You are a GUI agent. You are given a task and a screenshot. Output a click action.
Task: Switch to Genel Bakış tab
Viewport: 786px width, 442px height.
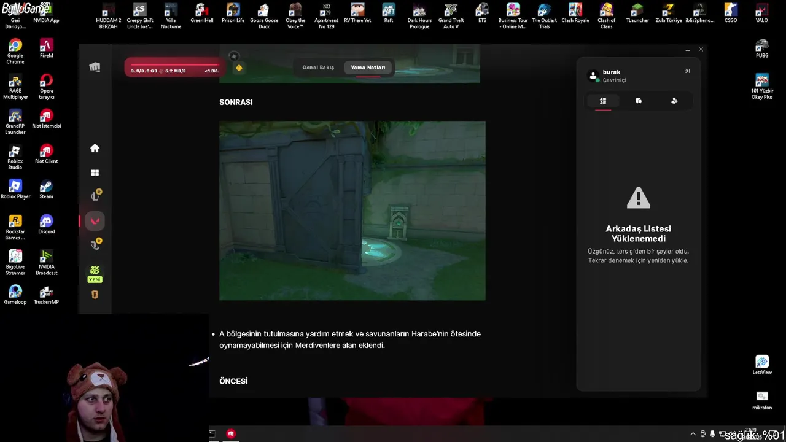[318, 68]
